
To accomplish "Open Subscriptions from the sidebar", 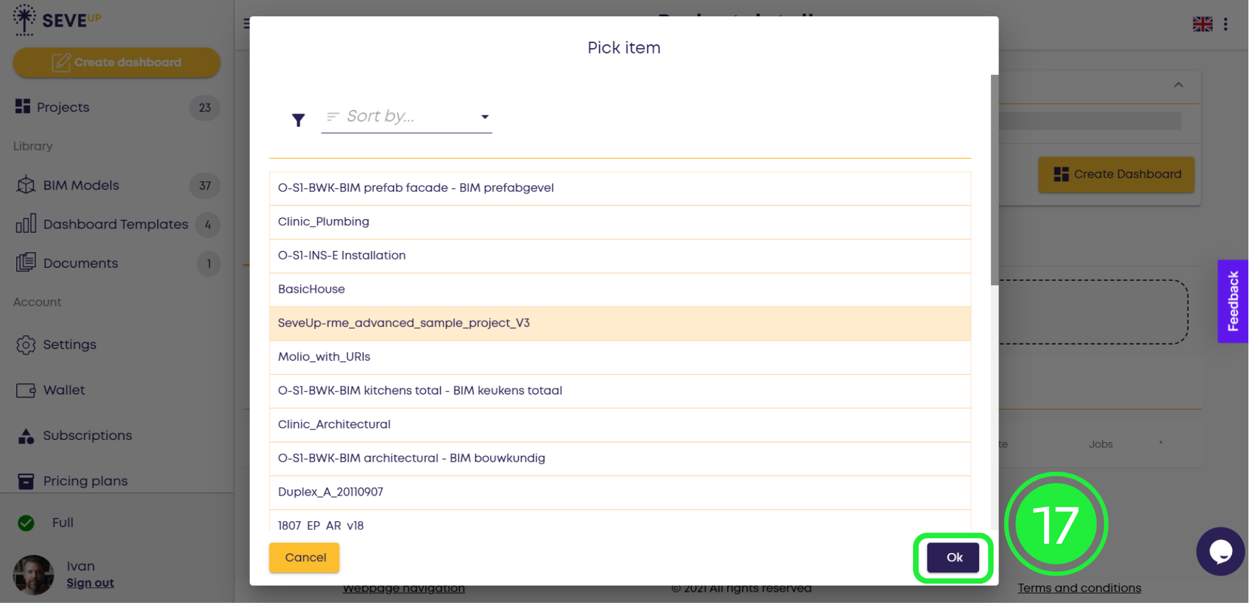I will (x=26, y=435).
